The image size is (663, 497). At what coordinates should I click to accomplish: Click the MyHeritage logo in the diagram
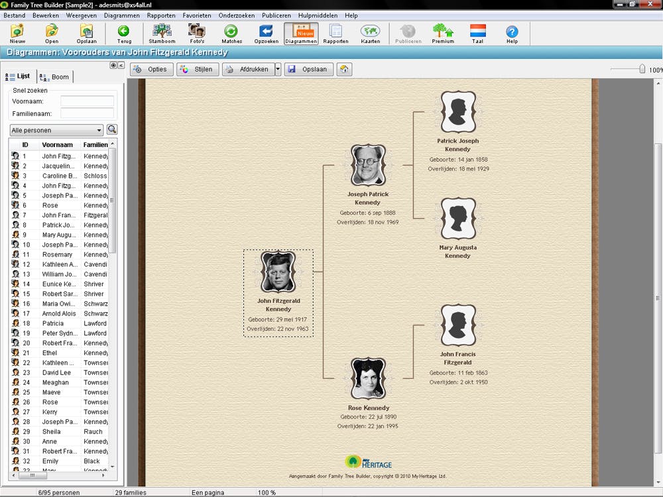tap(368, 462)
